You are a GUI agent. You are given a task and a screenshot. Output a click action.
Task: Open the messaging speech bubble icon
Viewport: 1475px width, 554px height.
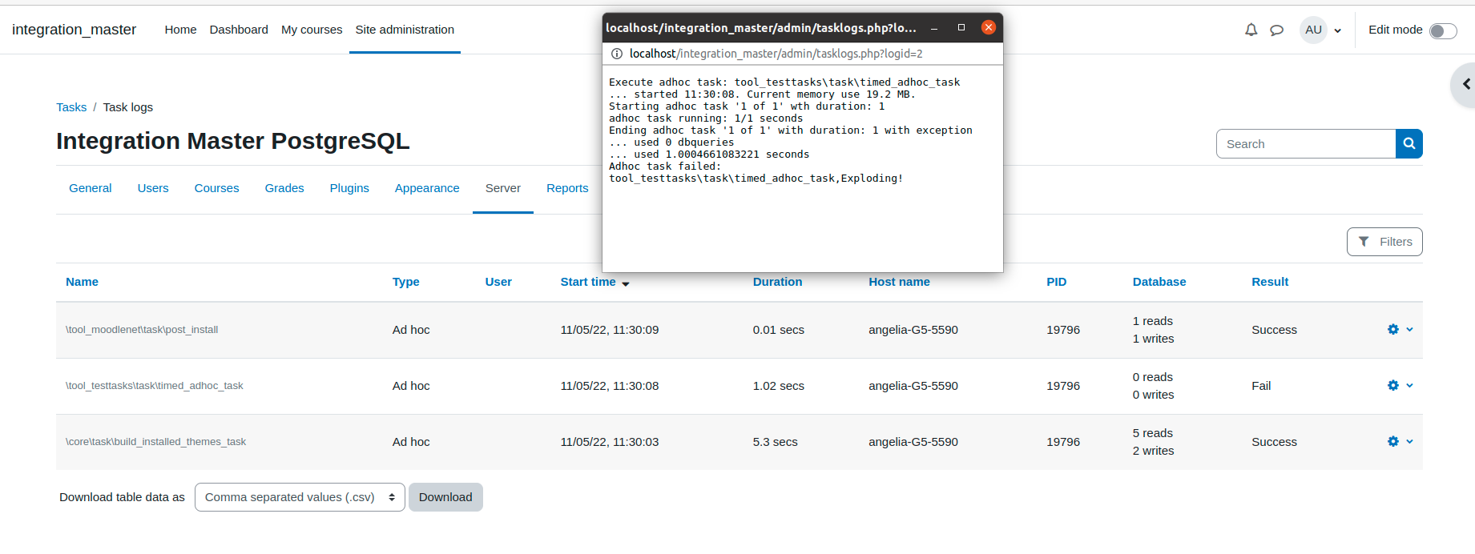1277,30
